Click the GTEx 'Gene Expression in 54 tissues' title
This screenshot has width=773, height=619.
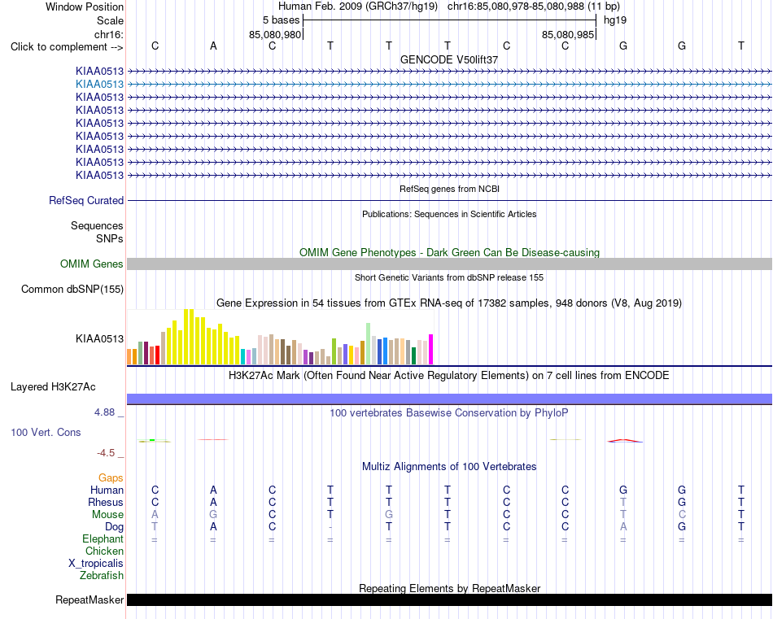click(x=449, y=303)
